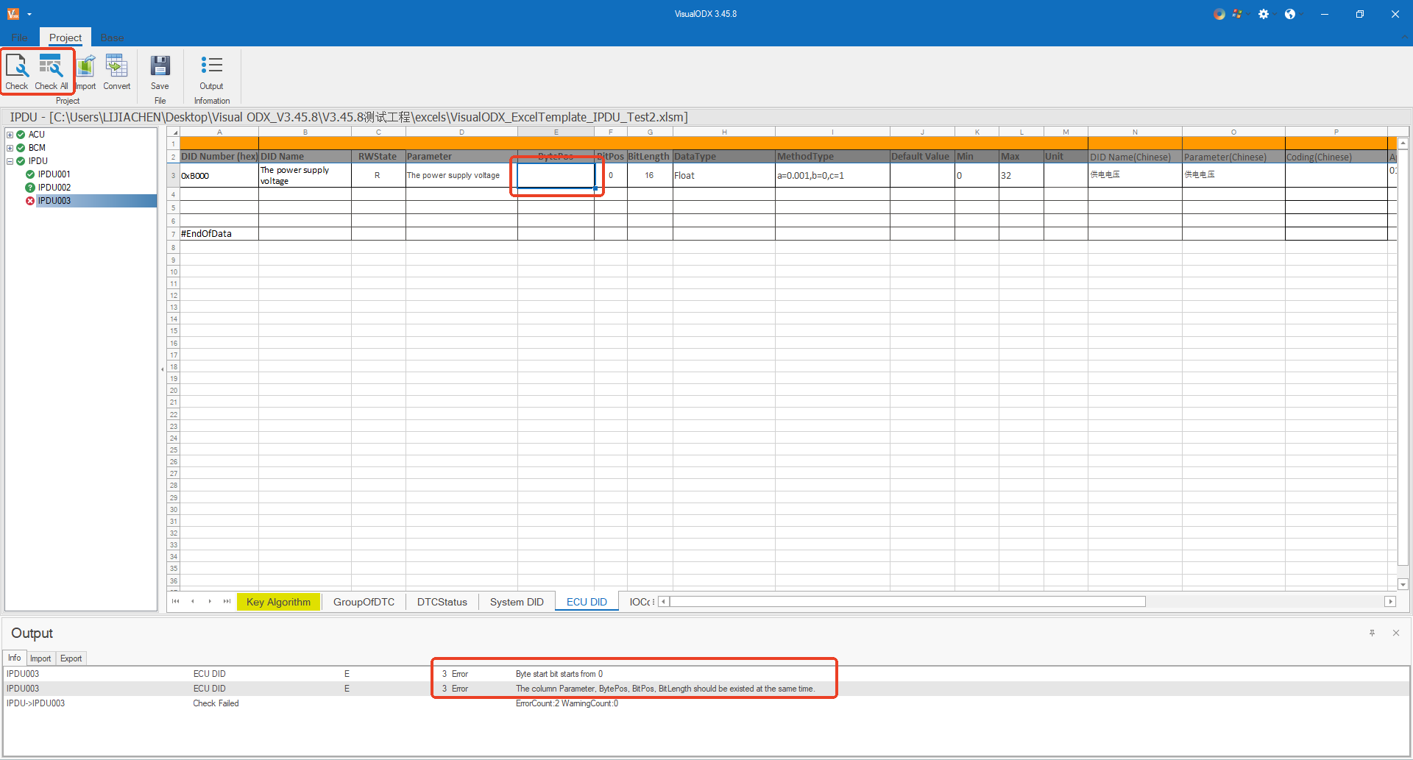This screenshot has width=1413, height=760.
Task: Open the dropdown arrow beside the gear
Action: coord(1275,14)
